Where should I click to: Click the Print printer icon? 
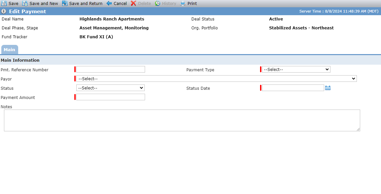[x=183, y=3]
